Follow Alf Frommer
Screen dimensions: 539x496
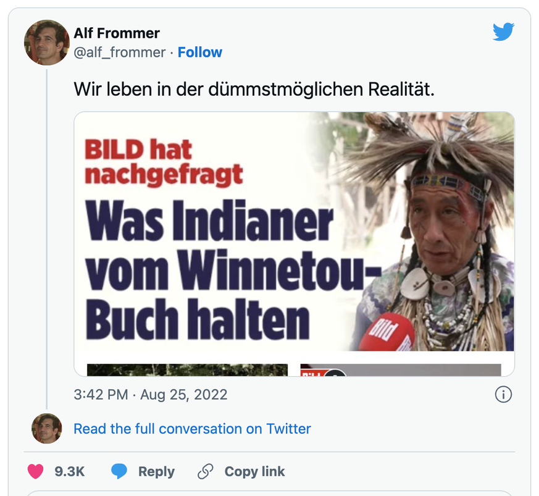[199, 53]
